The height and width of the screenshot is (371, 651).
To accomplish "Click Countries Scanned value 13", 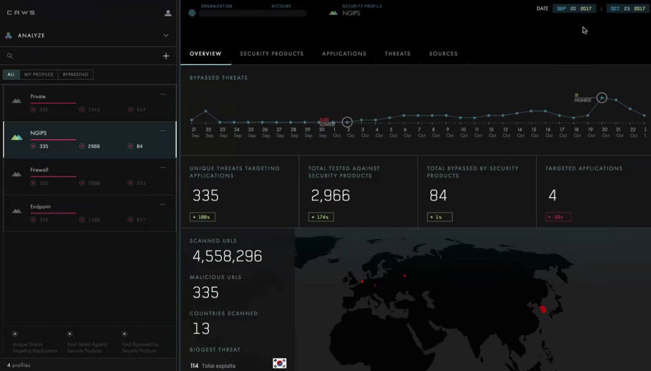I will (x=201, y=328).
